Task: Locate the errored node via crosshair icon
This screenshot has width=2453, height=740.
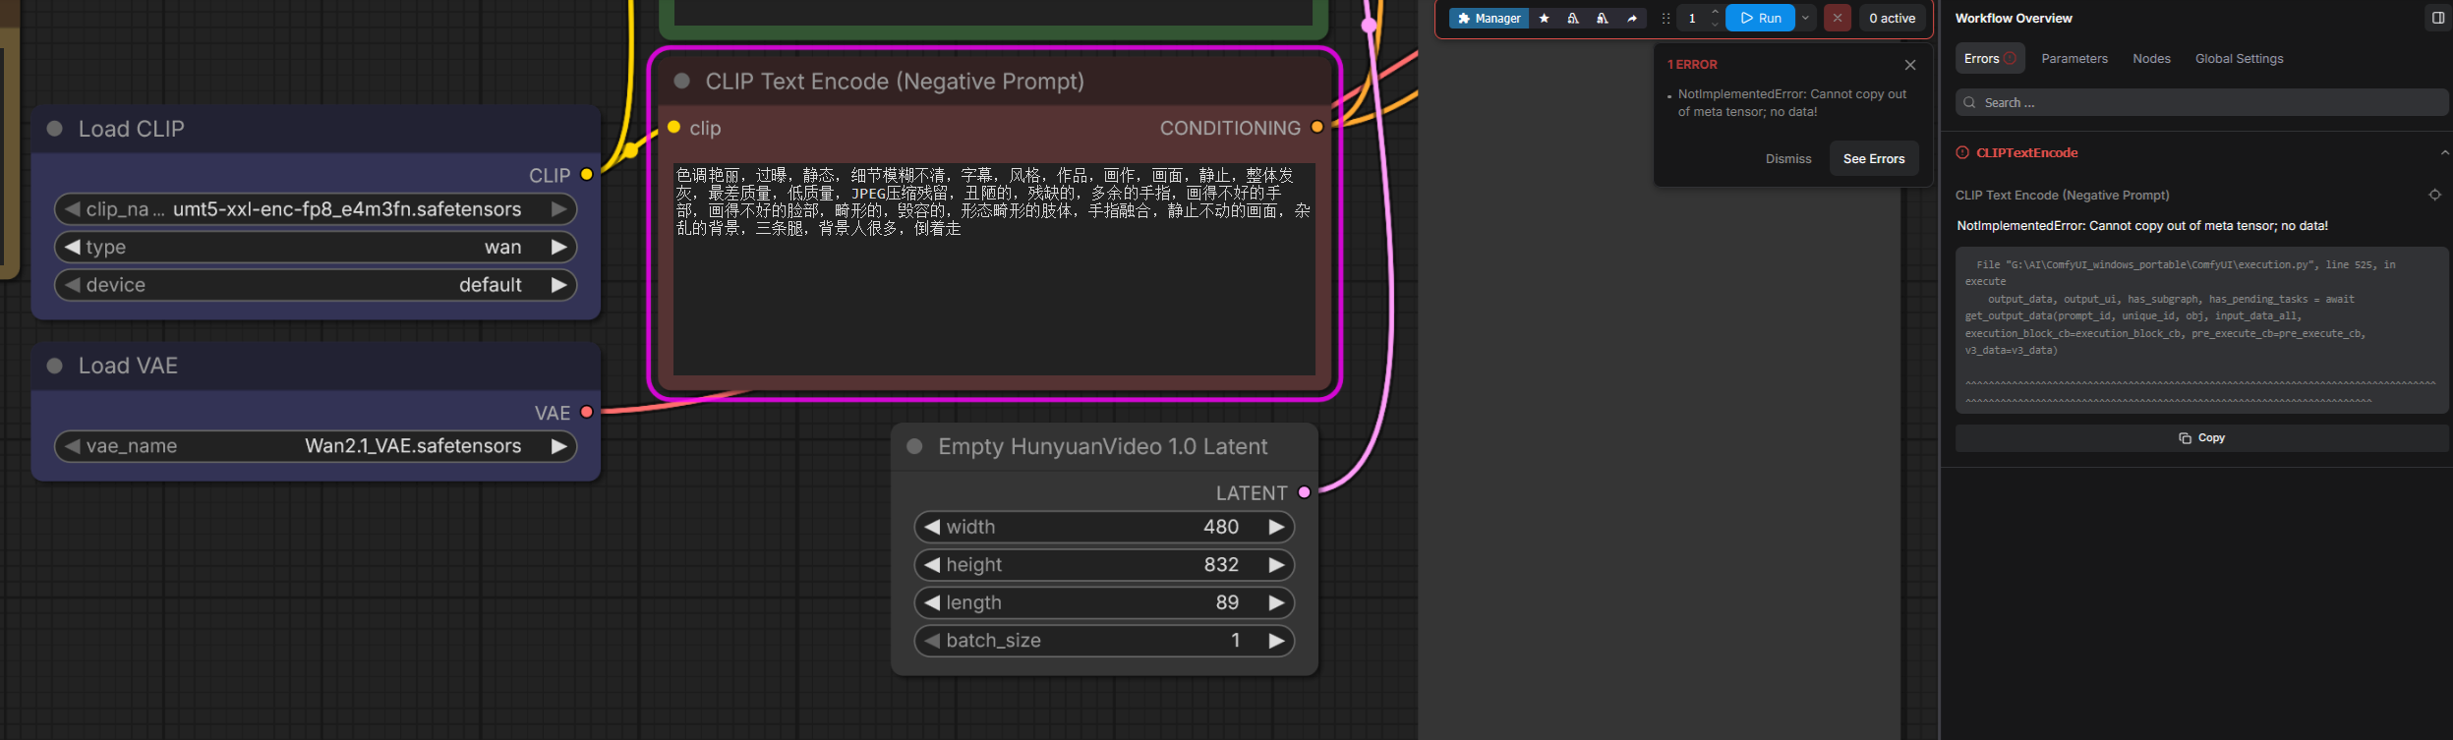Action: pos(2435,195)
